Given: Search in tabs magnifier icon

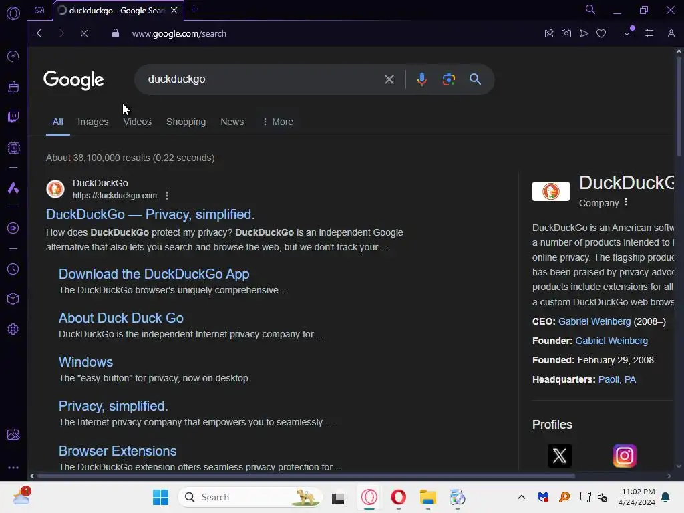Looking at the screenshot, I should 590,9.
